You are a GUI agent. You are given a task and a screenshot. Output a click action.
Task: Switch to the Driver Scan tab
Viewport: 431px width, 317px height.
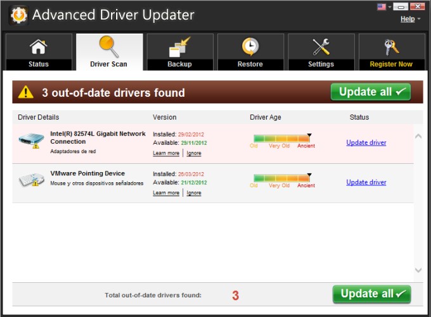pyautogui.click(x=109, y=52)
